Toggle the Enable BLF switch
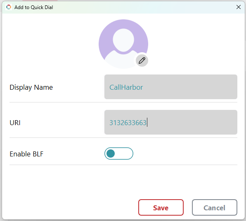This screenshot has height=221, width=246. point(119,154)
